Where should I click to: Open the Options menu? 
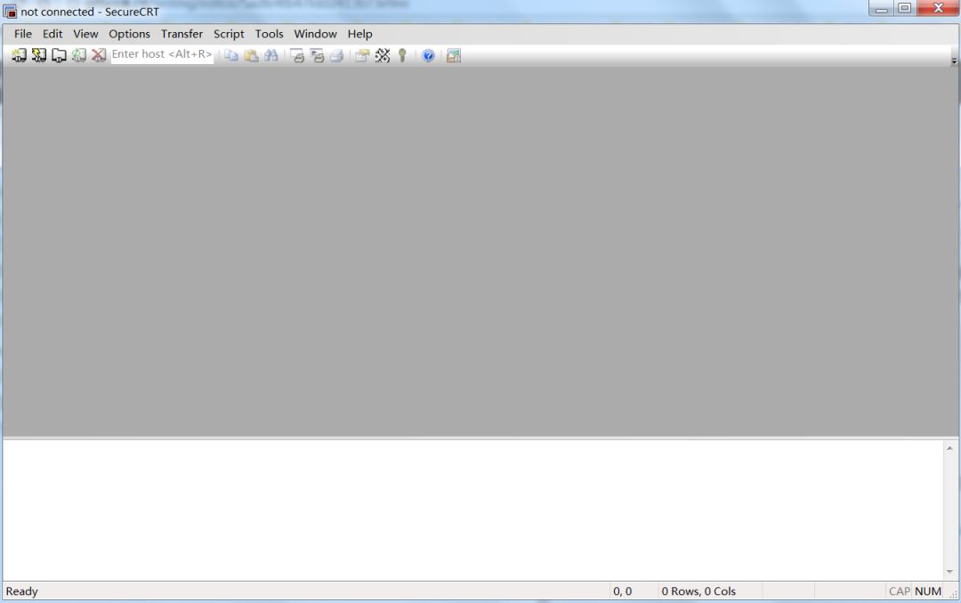pos(129,34)
